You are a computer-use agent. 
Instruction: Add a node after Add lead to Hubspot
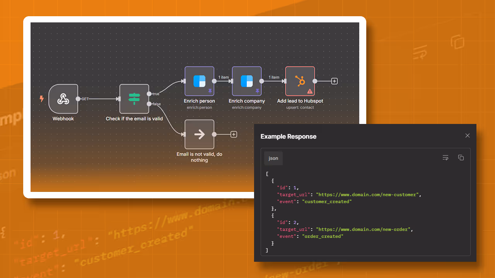click(x=334, y=81)
